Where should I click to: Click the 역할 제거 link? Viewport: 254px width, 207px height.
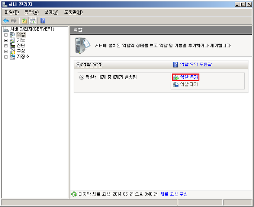[x=189, y=84]
